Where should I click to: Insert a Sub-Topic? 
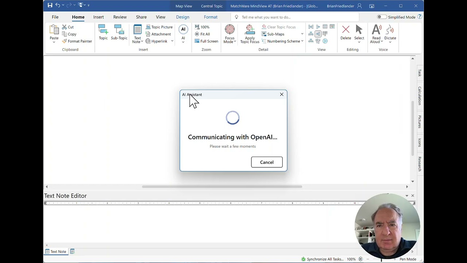(119, 32)
